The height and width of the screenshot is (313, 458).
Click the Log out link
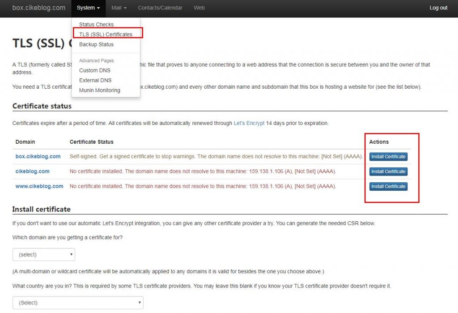point(438,8)
